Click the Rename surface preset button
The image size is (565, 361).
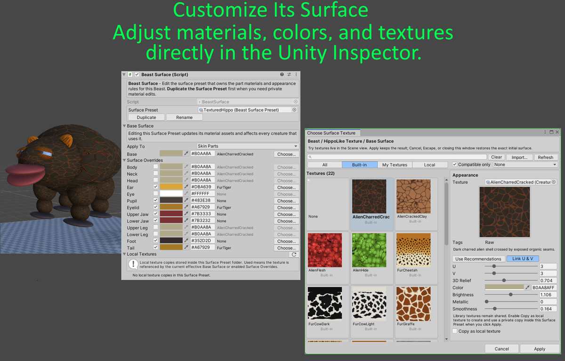coord(184,117)
